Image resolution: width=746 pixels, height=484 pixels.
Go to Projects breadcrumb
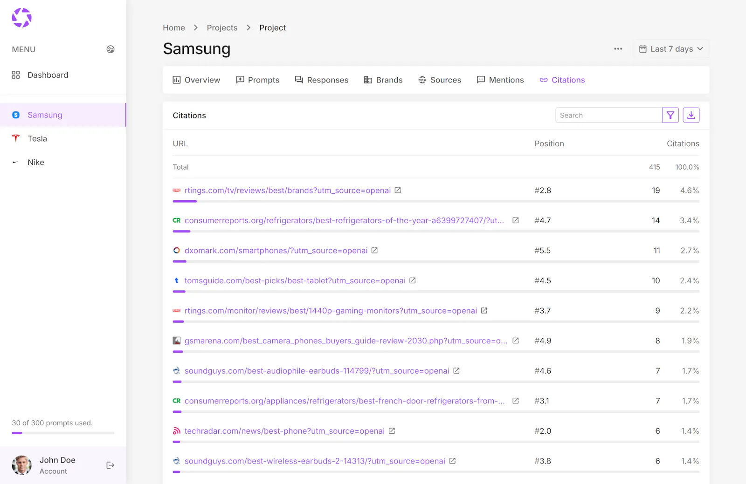click(222, 28)
